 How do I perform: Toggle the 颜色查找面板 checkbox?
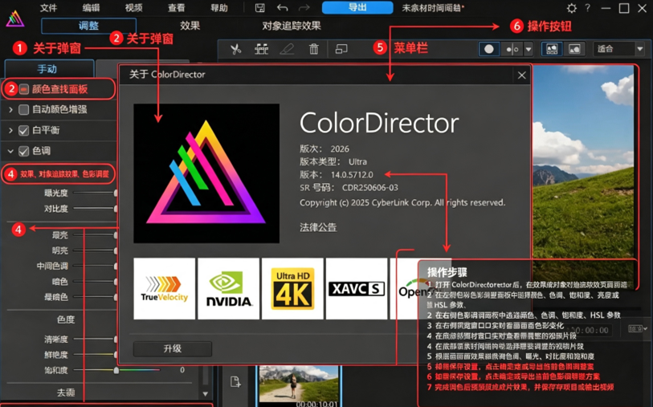click(24, 89)
